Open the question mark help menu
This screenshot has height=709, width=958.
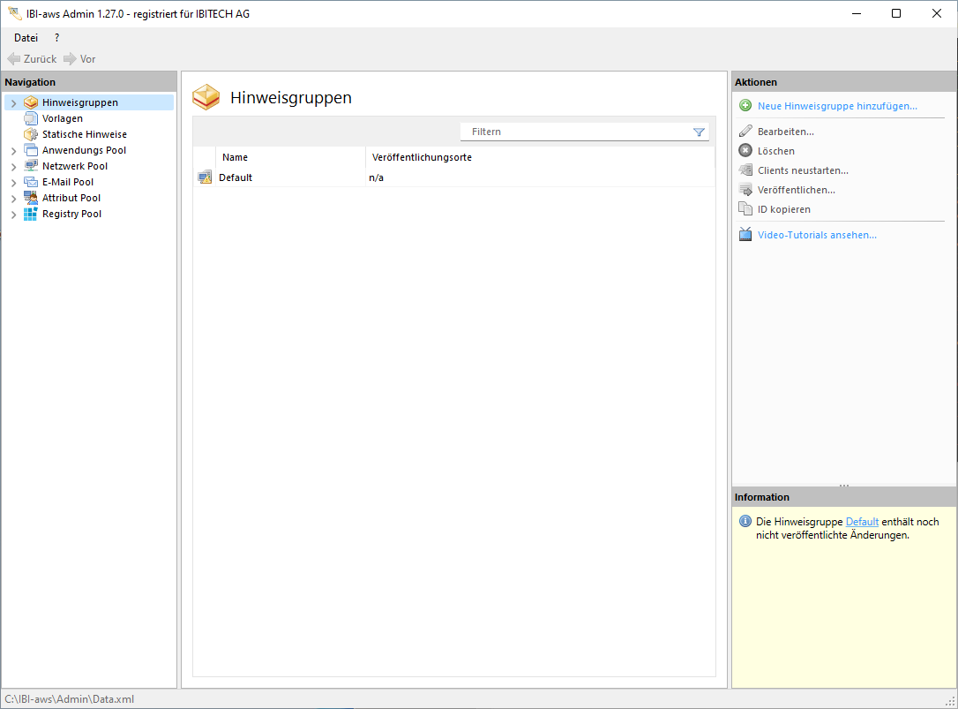tap(57, 38)
